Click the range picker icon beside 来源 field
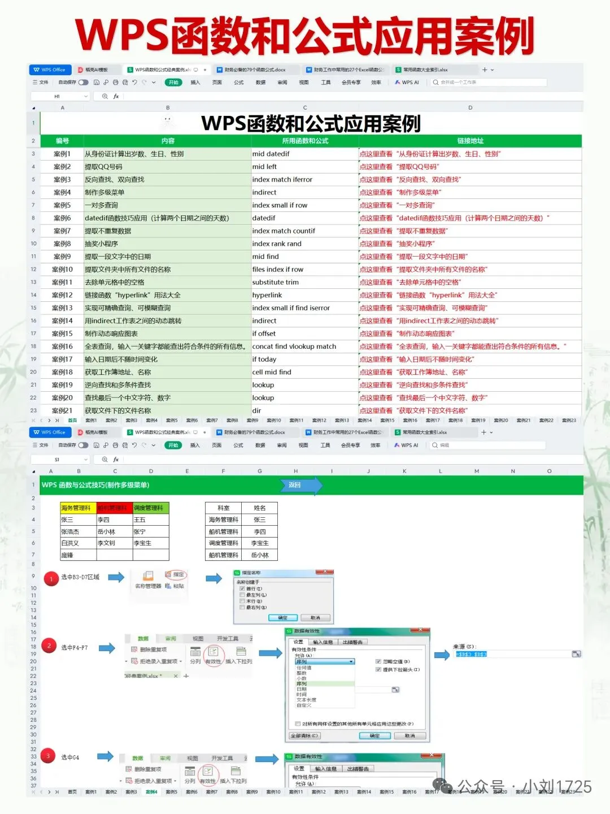The image size is (610, 814). [576, 654]
